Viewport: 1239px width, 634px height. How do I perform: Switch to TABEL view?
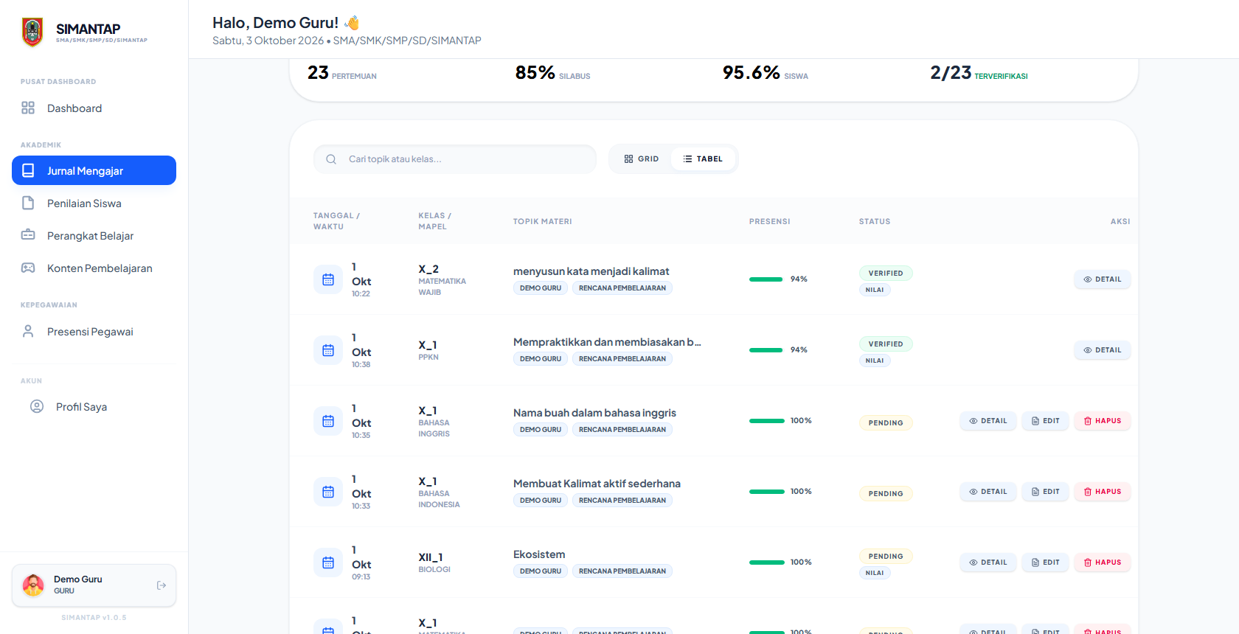point(703,159)
